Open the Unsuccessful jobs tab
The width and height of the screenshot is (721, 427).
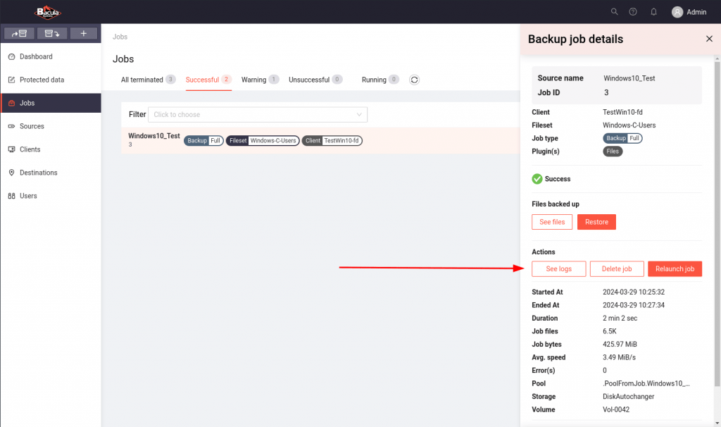pyautogui.click(x=309, y=80)
